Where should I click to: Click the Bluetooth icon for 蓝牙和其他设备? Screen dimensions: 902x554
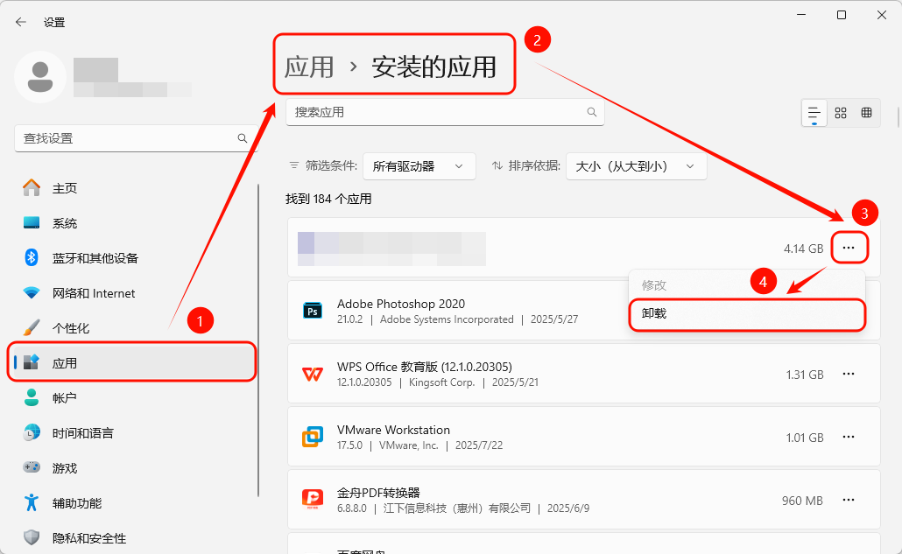click(32, 257)
